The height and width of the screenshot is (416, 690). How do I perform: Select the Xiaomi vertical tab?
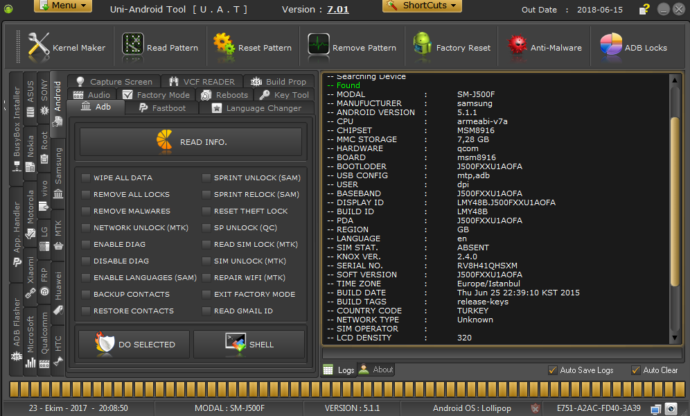[x=30, y=277]
